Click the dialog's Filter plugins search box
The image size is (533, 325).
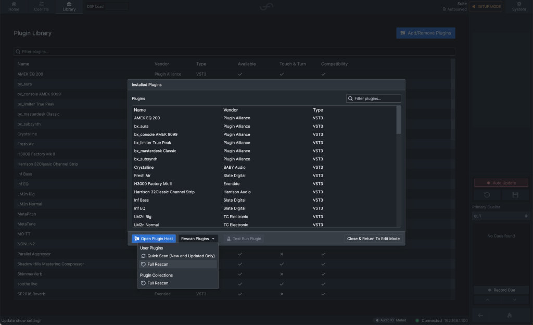pos(373,98)
